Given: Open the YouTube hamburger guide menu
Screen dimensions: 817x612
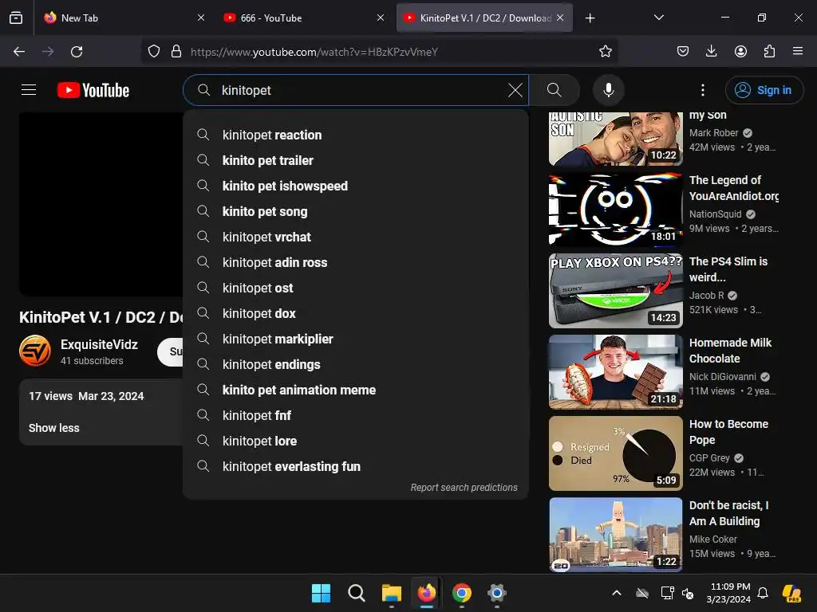Looking at the screenshot, I should point(29,90).
